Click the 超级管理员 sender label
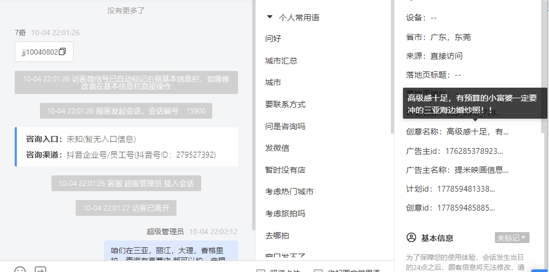The width and height of the screenshot is (549, 272). pos(165,232)
